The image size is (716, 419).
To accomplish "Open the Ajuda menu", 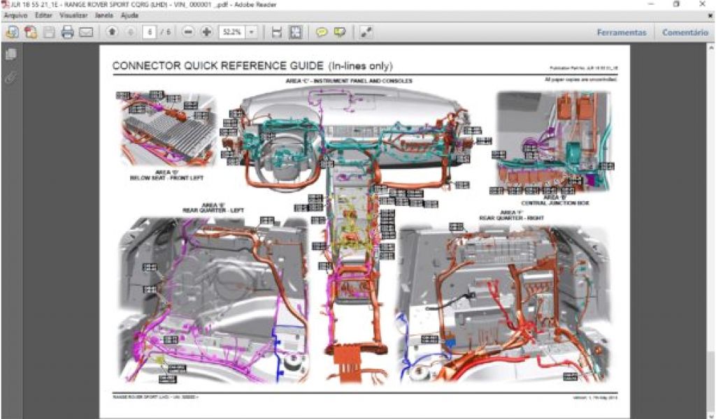I will pos(129,15).
